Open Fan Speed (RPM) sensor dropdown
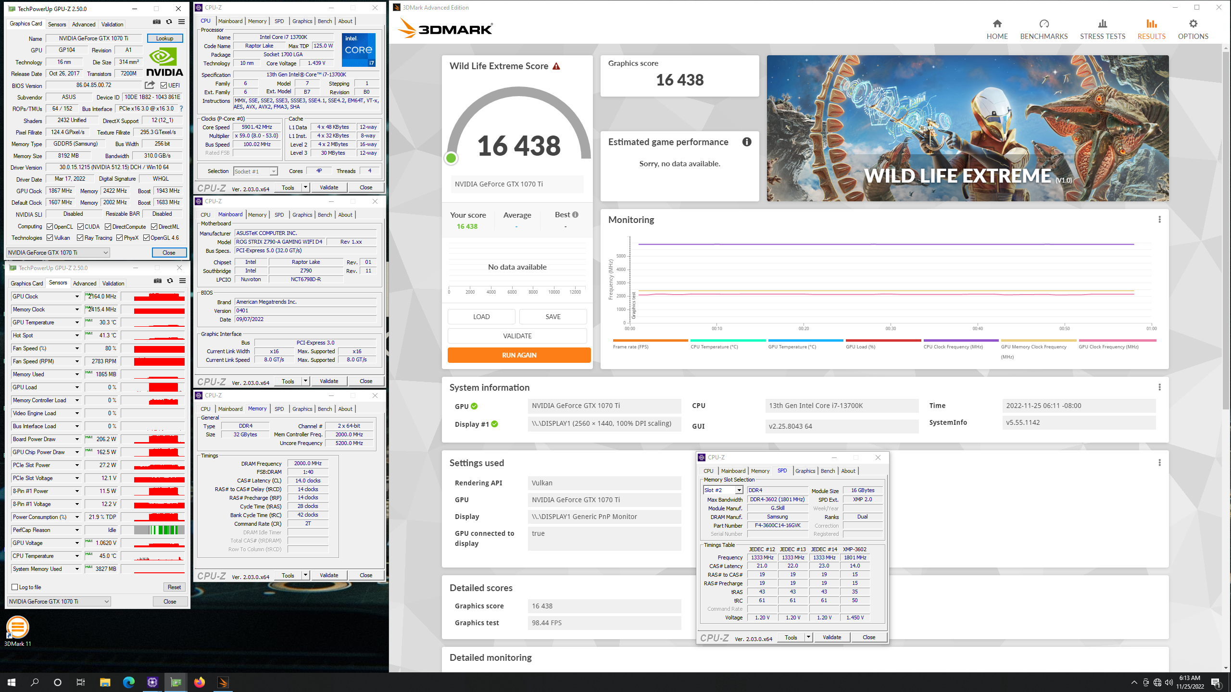This screenshot has height=692, width=1231. pyautogui.click(x=76, y=361)
